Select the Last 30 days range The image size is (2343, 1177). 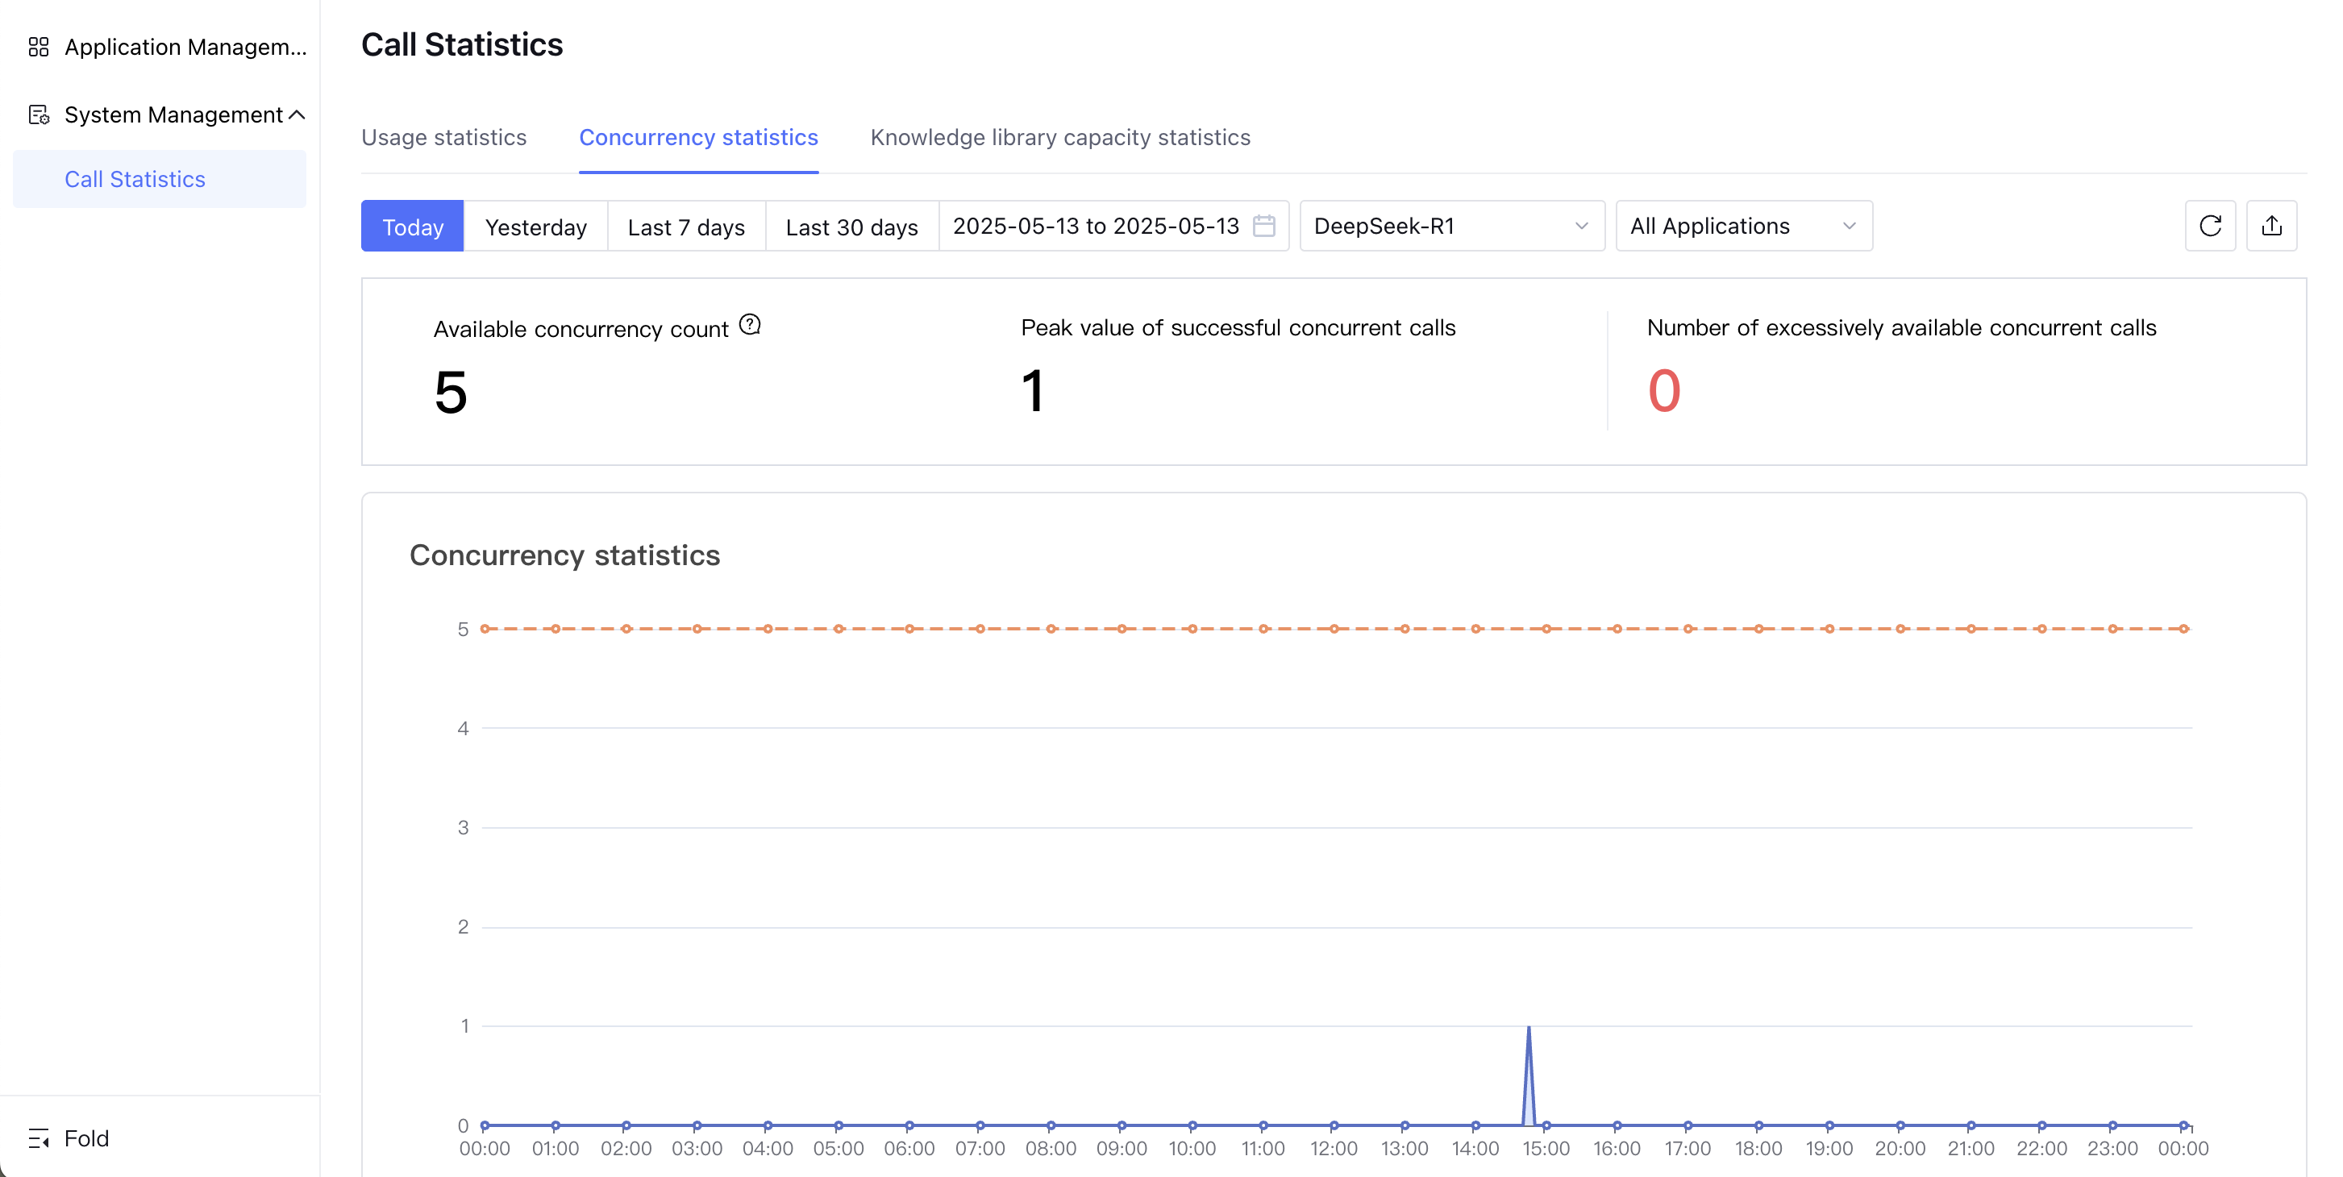pos(851,227)
